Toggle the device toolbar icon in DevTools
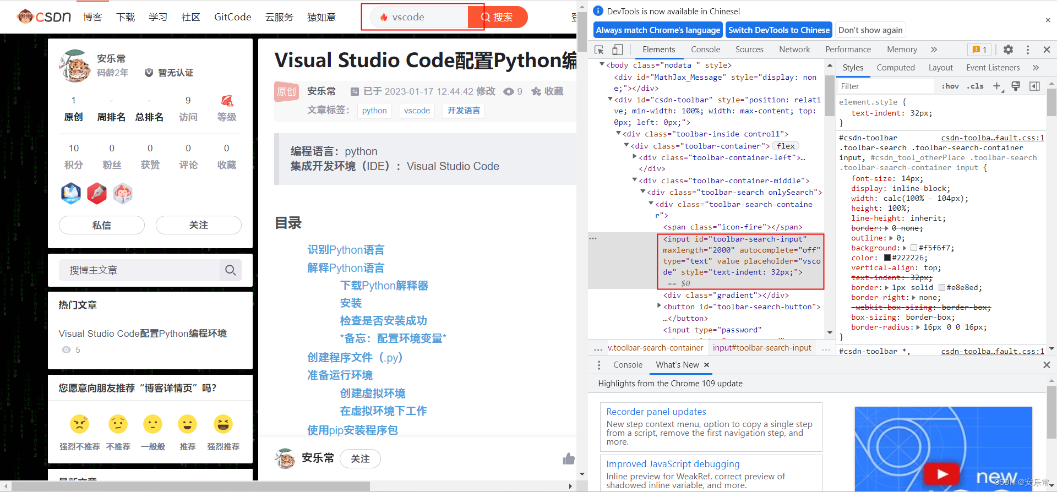 tap(618, 50)
